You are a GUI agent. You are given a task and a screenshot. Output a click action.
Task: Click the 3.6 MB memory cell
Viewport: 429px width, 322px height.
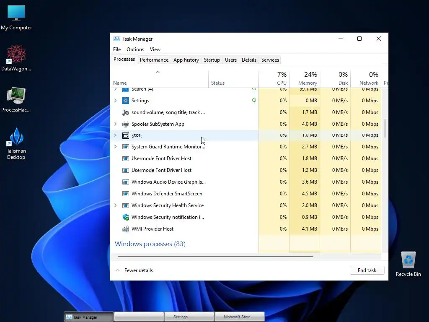tap(305, 182)
